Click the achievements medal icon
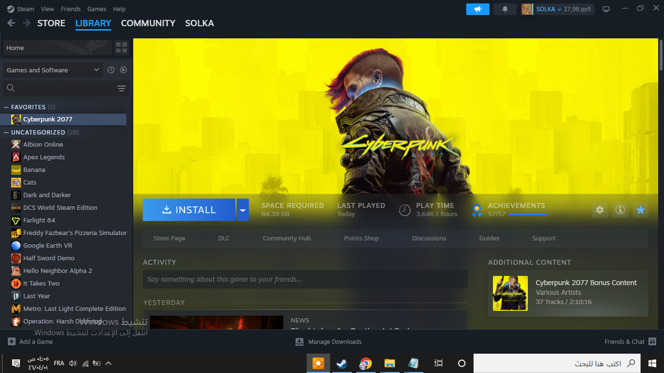The height and width of the screenshot is (373, 664). 477,210
